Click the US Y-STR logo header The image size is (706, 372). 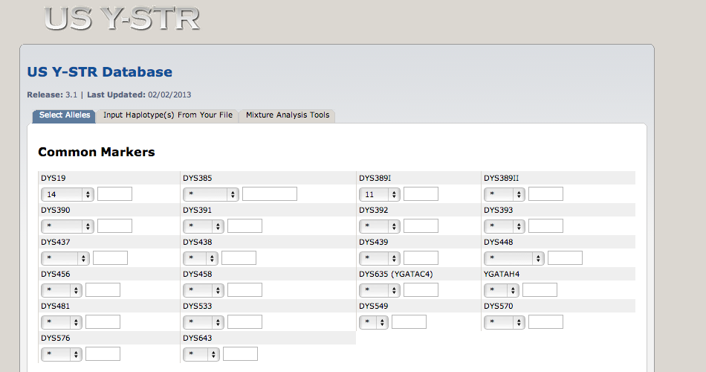coord(122,19)
